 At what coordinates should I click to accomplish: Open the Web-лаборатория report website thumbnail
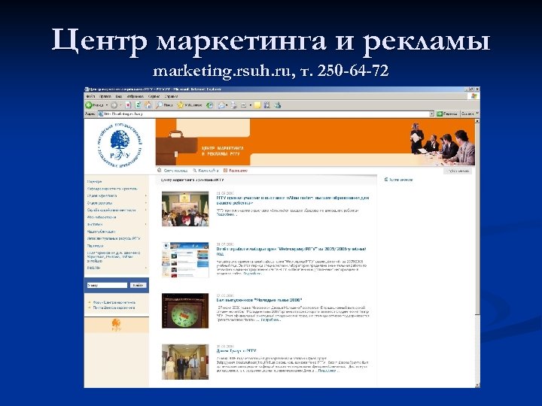pos(185,259)
